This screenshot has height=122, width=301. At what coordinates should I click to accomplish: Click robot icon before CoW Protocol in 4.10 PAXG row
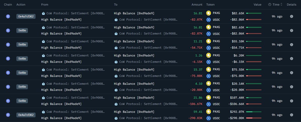tap(43, 84)
